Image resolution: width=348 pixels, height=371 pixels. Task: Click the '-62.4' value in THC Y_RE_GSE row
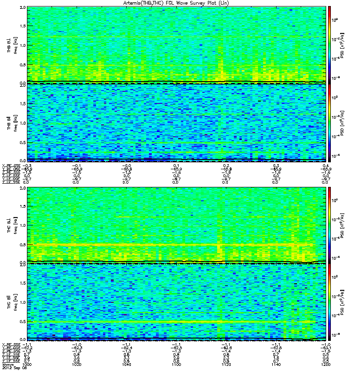coord(126,348)
